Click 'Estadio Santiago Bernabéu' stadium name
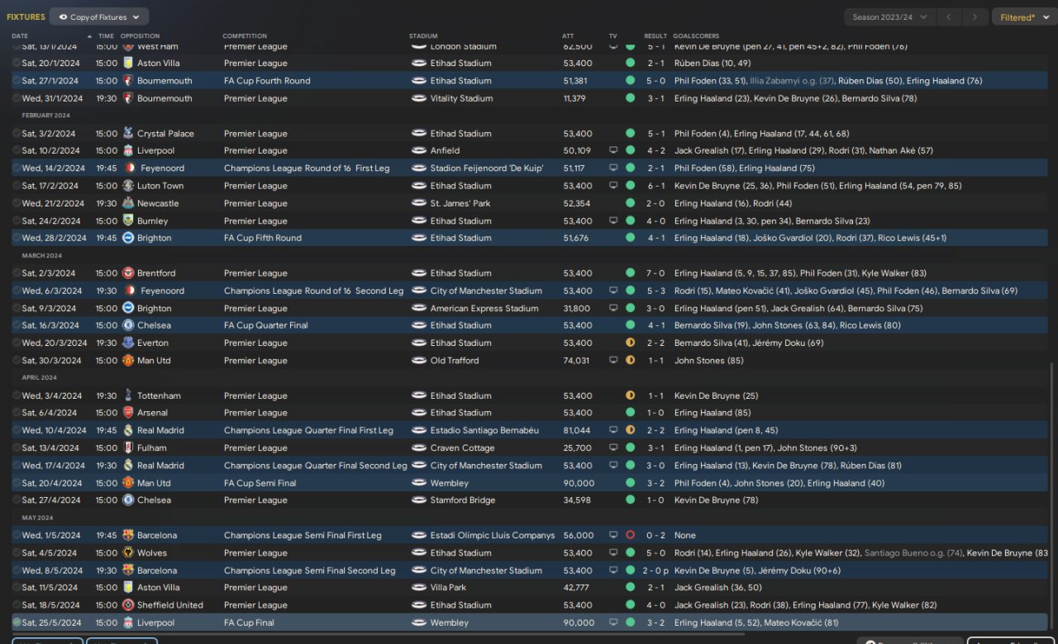This screenshot has height=644, width=1058. [x=484, y=430]
